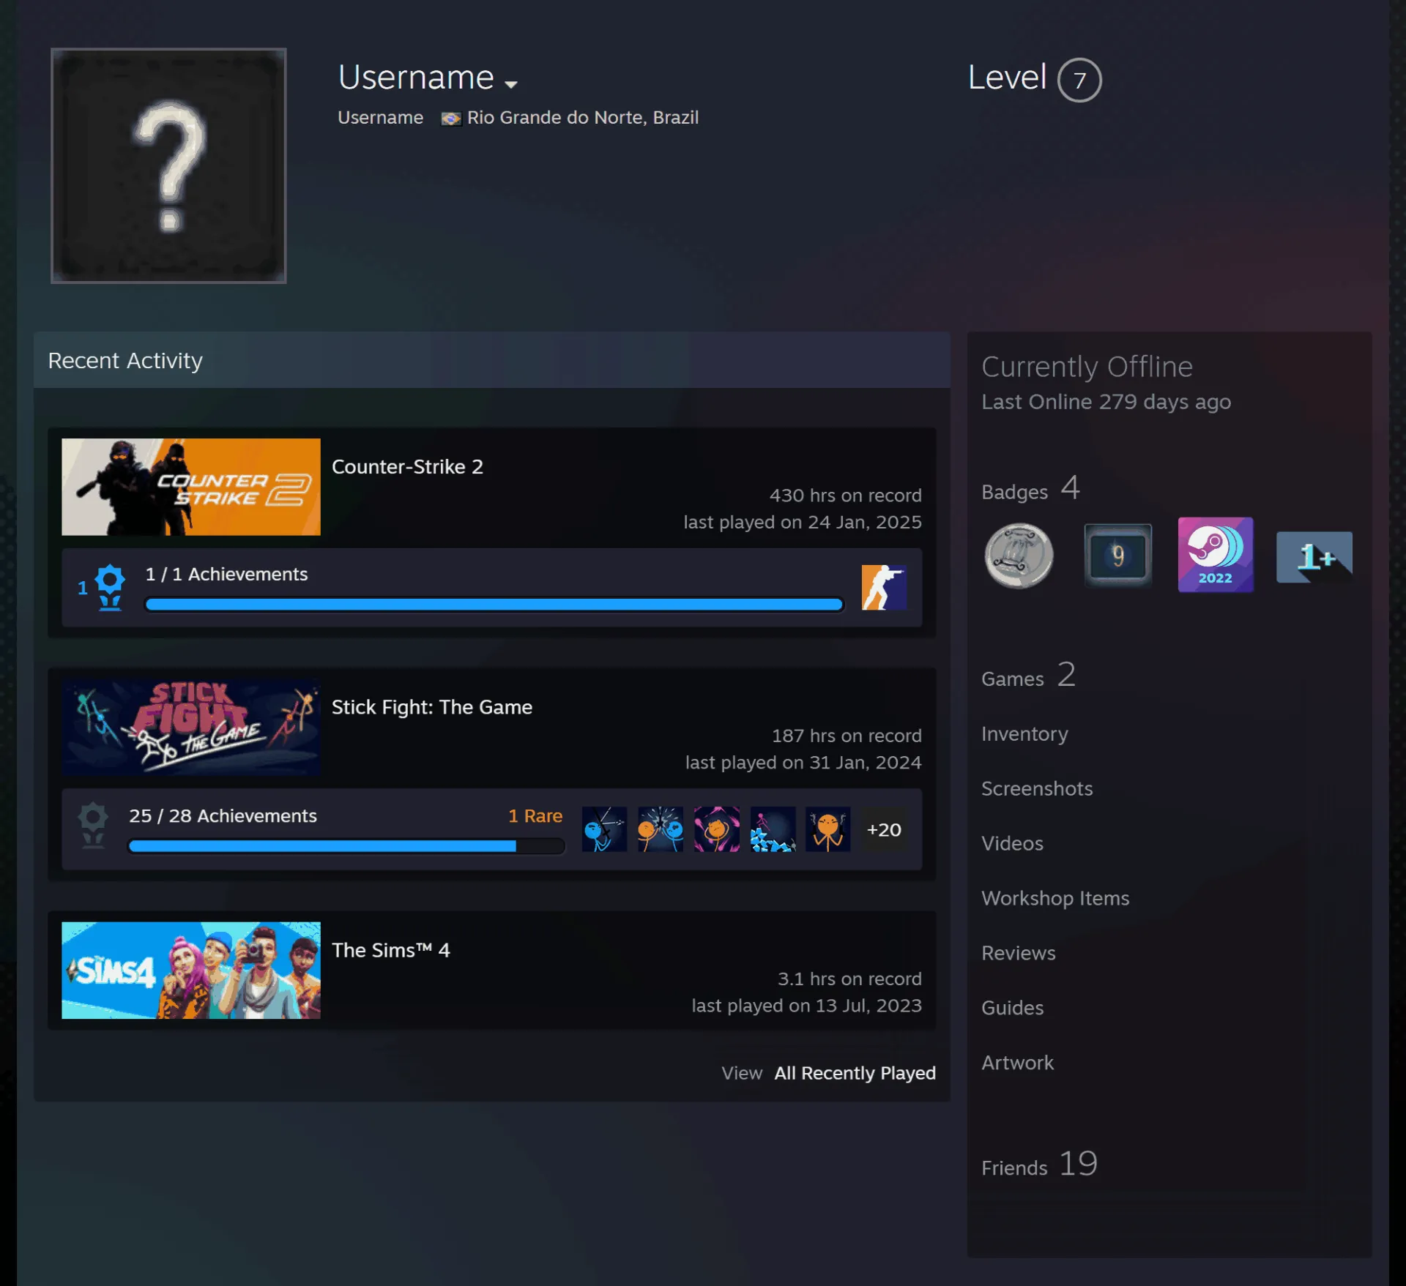Open the Inventory section

1024,733
